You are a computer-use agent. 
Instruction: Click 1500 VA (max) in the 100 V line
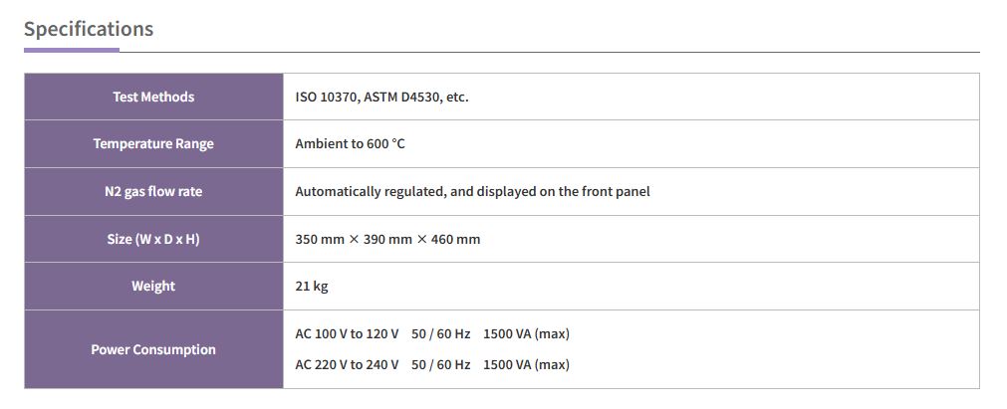click(x=526, y=333)
